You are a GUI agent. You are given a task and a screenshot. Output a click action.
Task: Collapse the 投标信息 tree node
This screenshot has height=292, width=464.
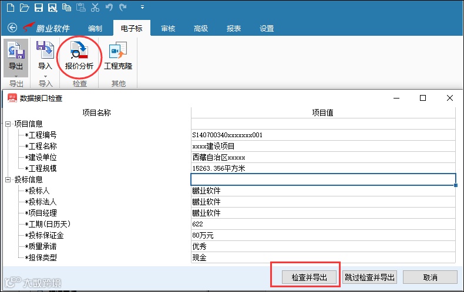(8, 179)
